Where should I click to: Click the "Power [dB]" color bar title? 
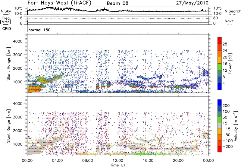(x=230, y=64)
